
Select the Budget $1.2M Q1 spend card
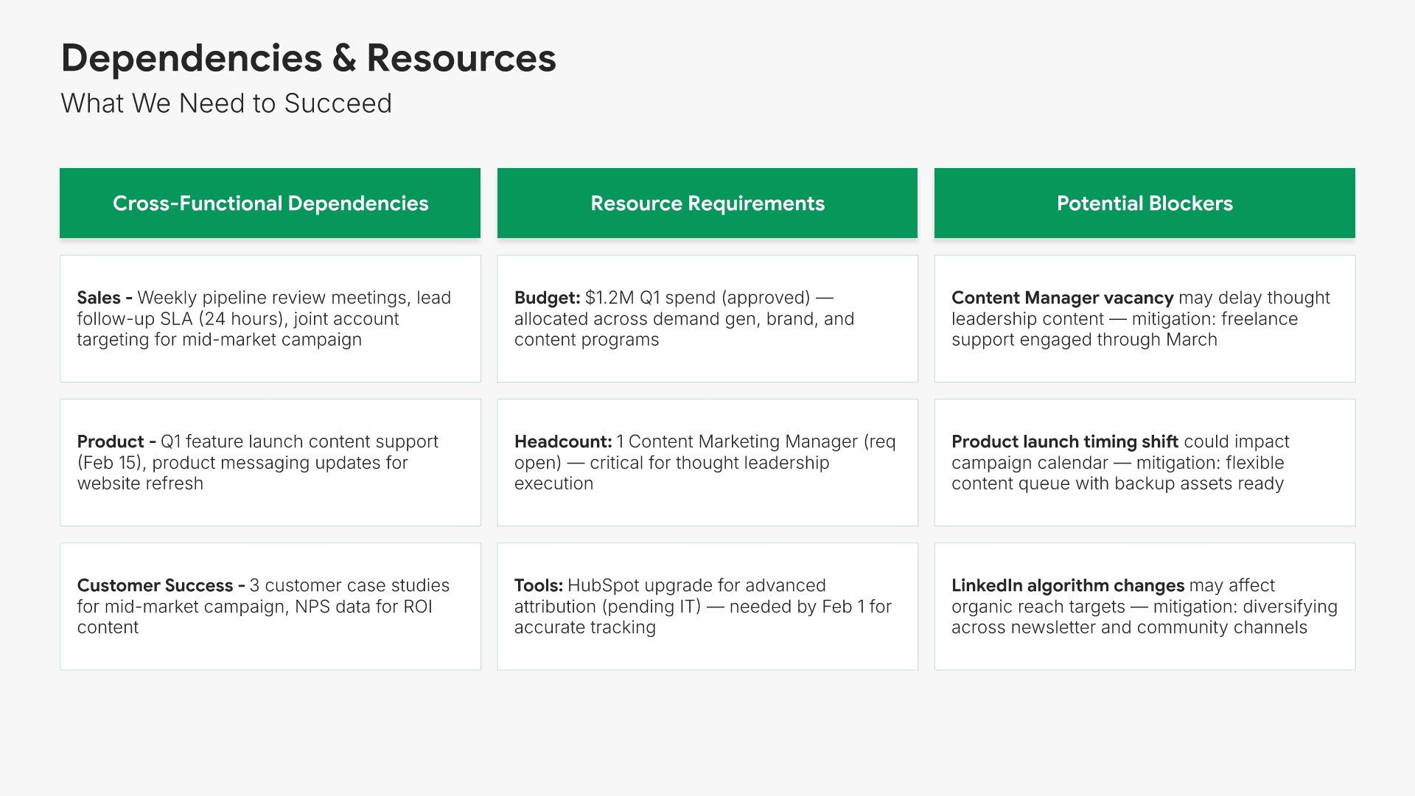pyautogui.click(x=707, y=318)
